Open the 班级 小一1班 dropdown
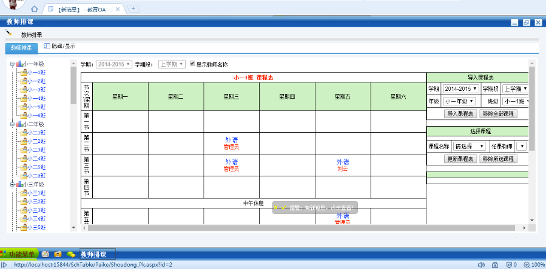Viewport: 546px width, 269px height. pyautogui.click(x=516, y=101)
